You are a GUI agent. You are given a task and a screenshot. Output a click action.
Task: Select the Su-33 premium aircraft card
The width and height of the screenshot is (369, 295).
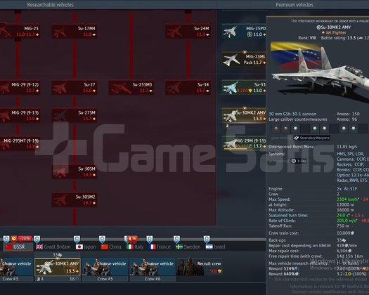[x=244, y=87]
